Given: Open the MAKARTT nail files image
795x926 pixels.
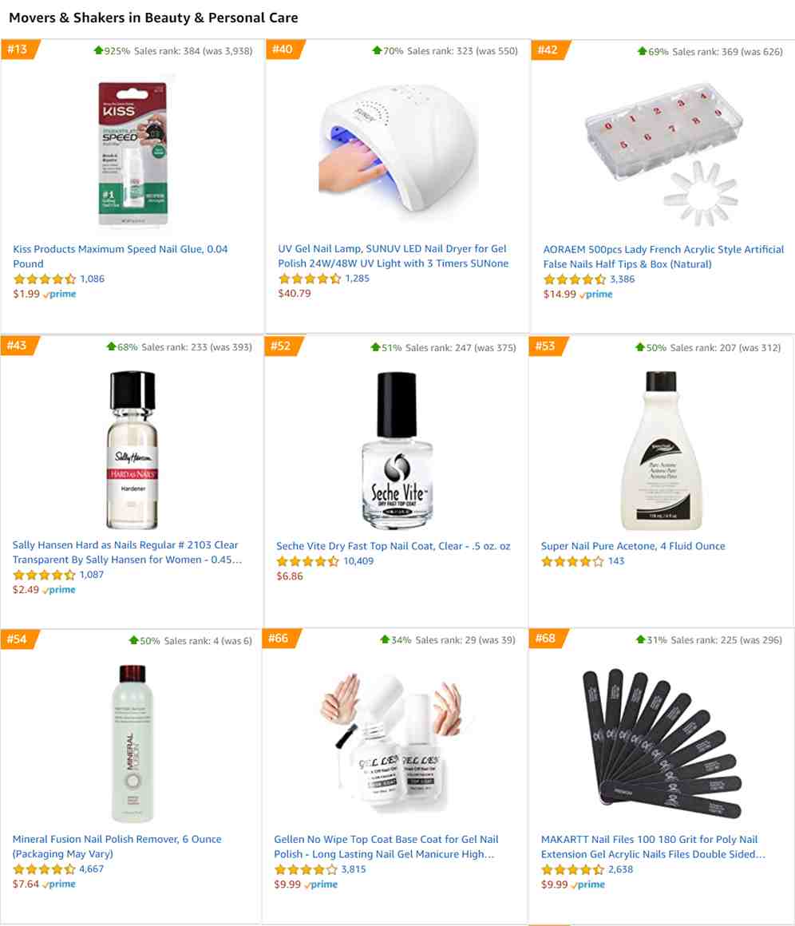Looking at the screenshot, I should (662, 743).
